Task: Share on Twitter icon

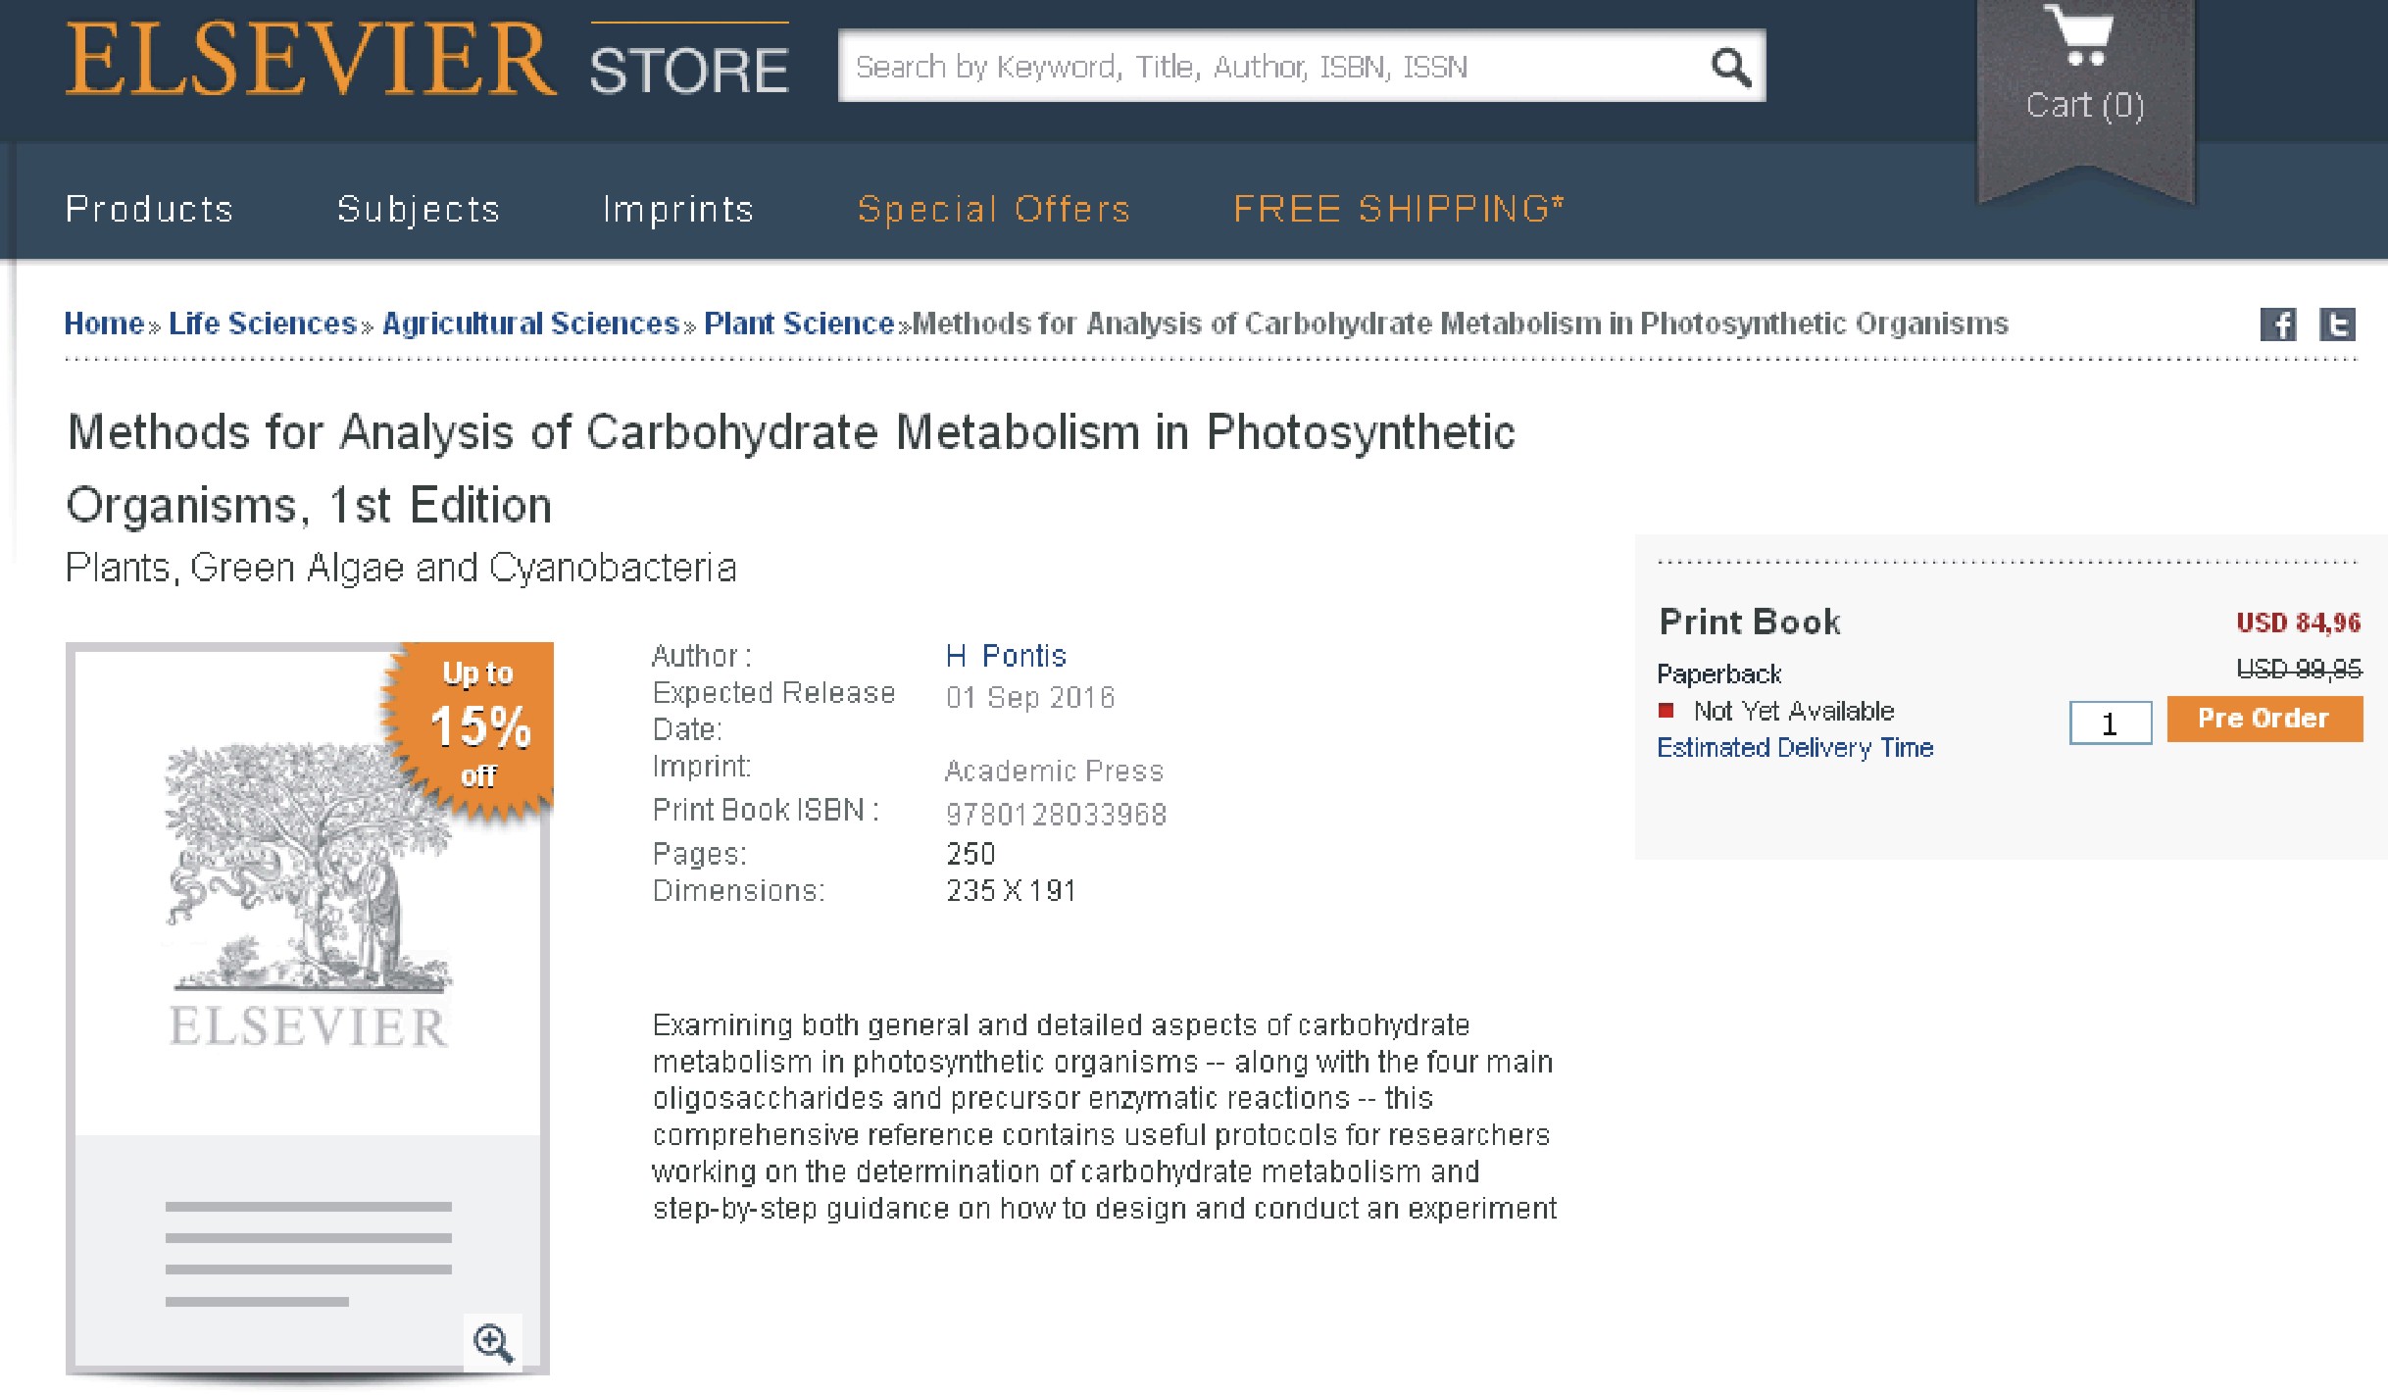Action: pyautogui.click(x=2338, y=324)
